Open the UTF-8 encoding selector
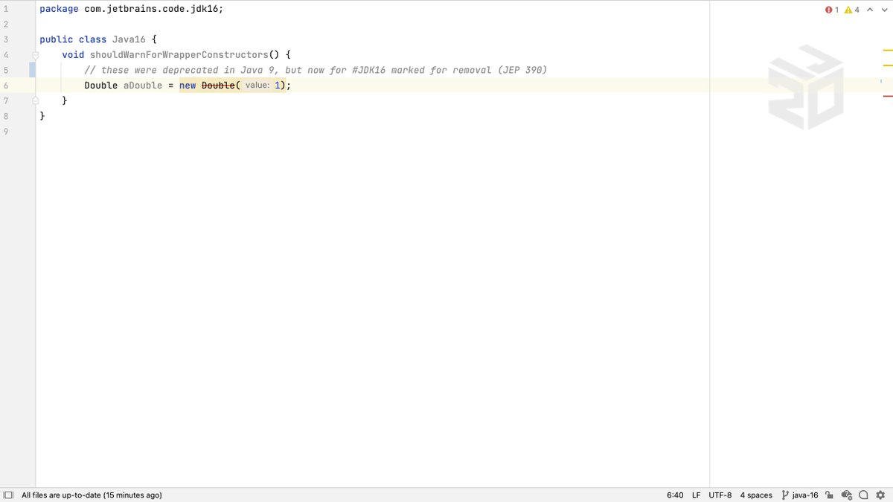 720,495
